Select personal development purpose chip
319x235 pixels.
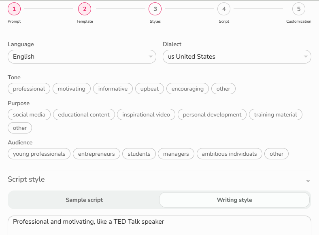pyautogui.click(x=212, y=114)
